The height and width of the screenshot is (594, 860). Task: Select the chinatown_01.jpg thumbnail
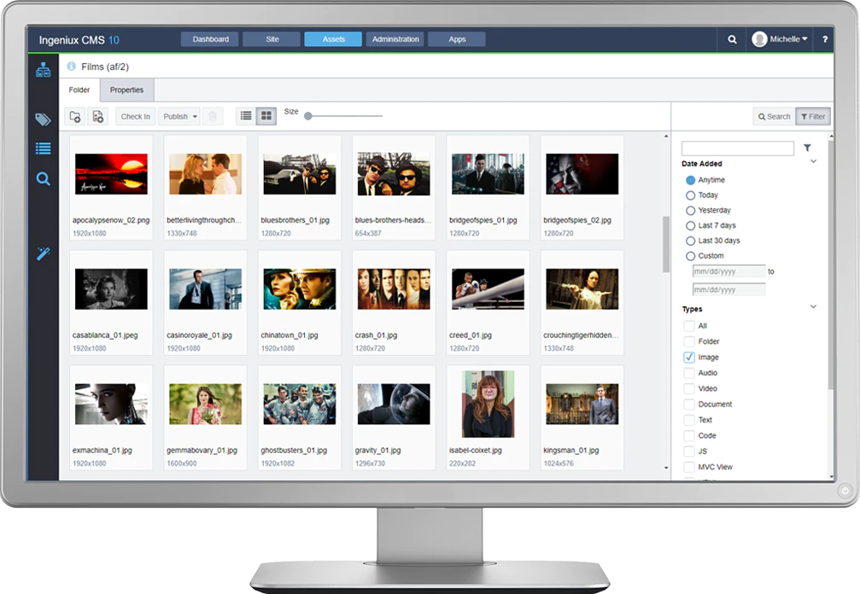pos(300,289)
